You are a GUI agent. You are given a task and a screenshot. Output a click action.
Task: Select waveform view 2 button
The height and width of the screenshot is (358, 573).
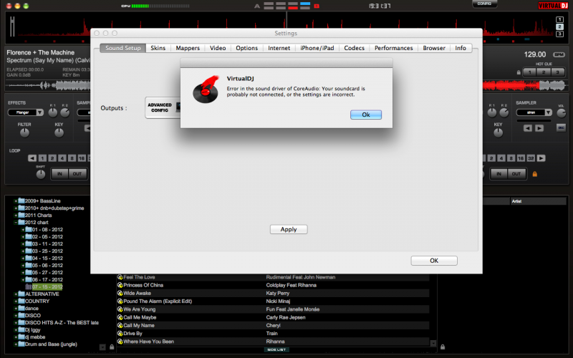coord(559,26)
